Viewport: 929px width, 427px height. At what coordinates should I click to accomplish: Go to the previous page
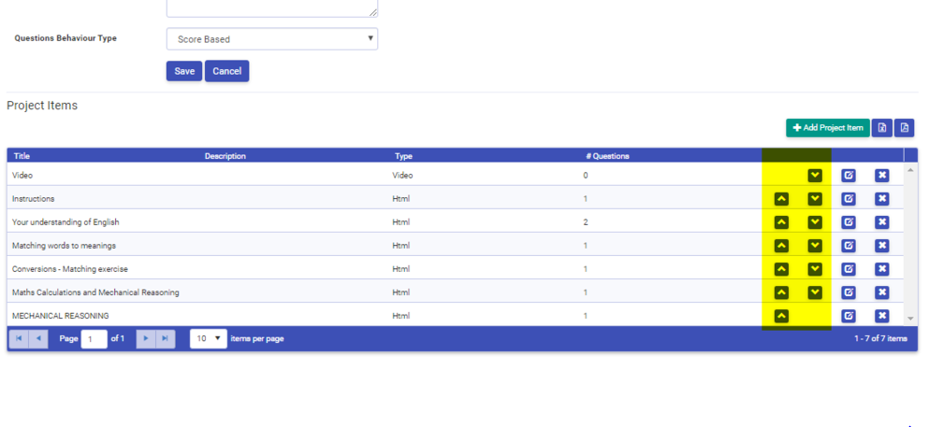38,339
